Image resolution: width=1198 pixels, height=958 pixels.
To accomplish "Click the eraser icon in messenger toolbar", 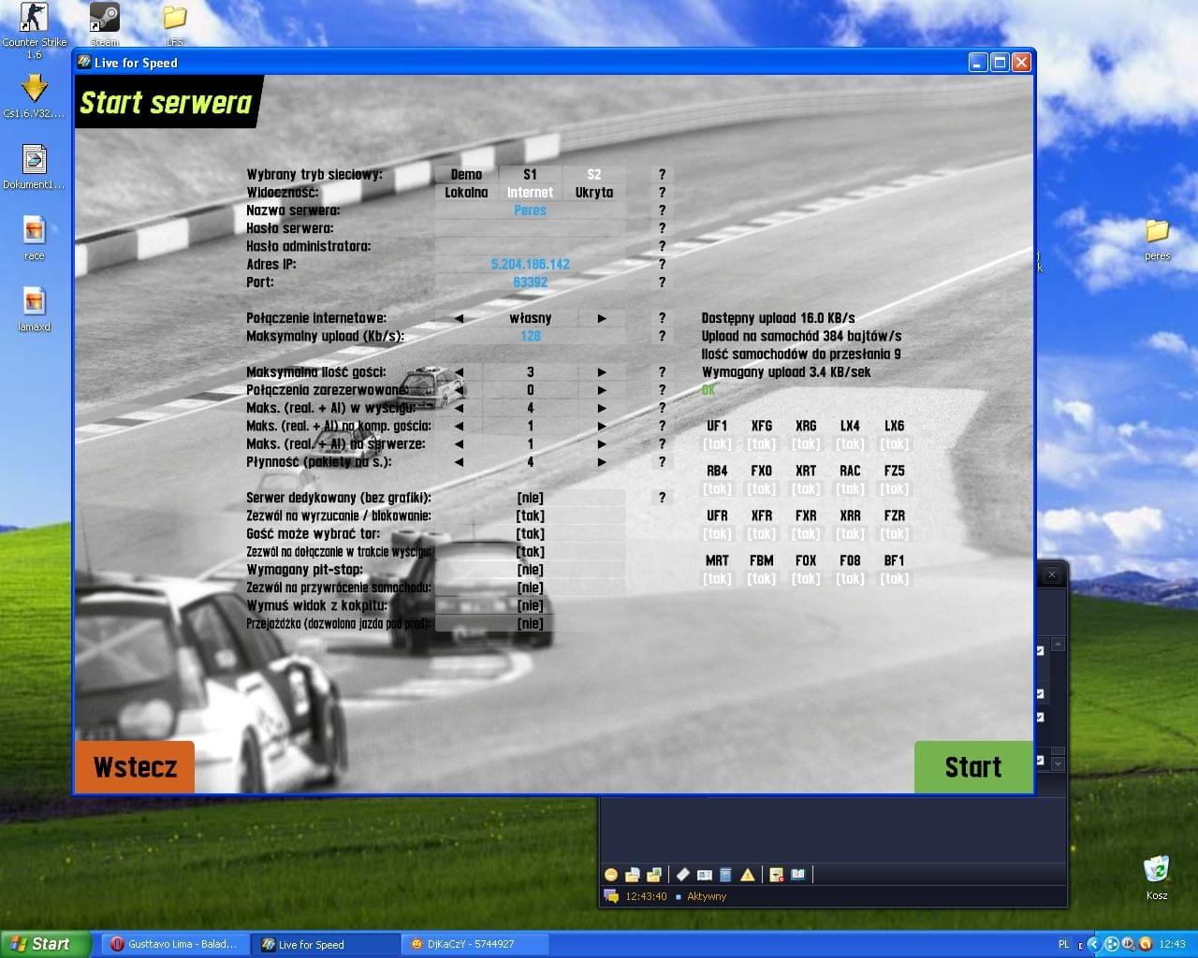I will 683,875.
